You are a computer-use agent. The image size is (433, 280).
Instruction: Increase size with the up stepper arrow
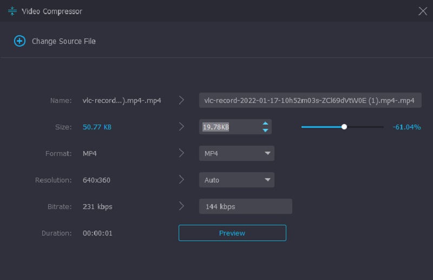pos(265,123)
